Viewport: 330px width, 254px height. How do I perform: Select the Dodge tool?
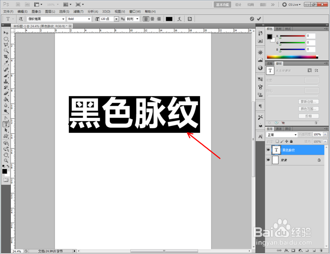6,111
